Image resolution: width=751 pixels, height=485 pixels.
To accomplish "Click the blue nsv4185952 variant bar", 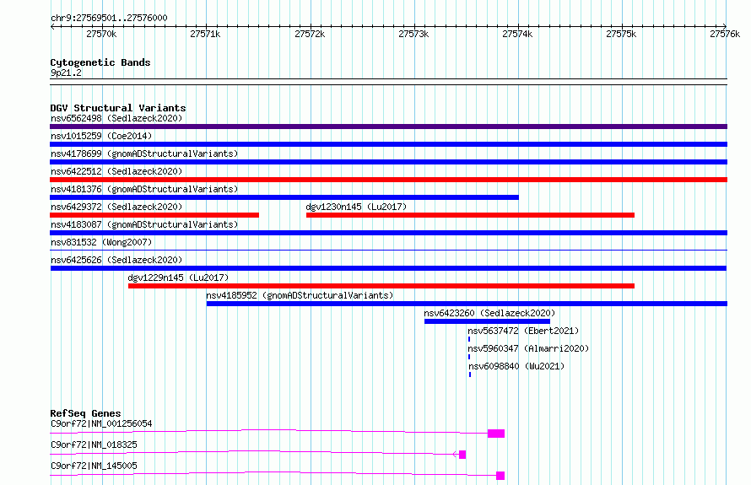I will point(467,304).
